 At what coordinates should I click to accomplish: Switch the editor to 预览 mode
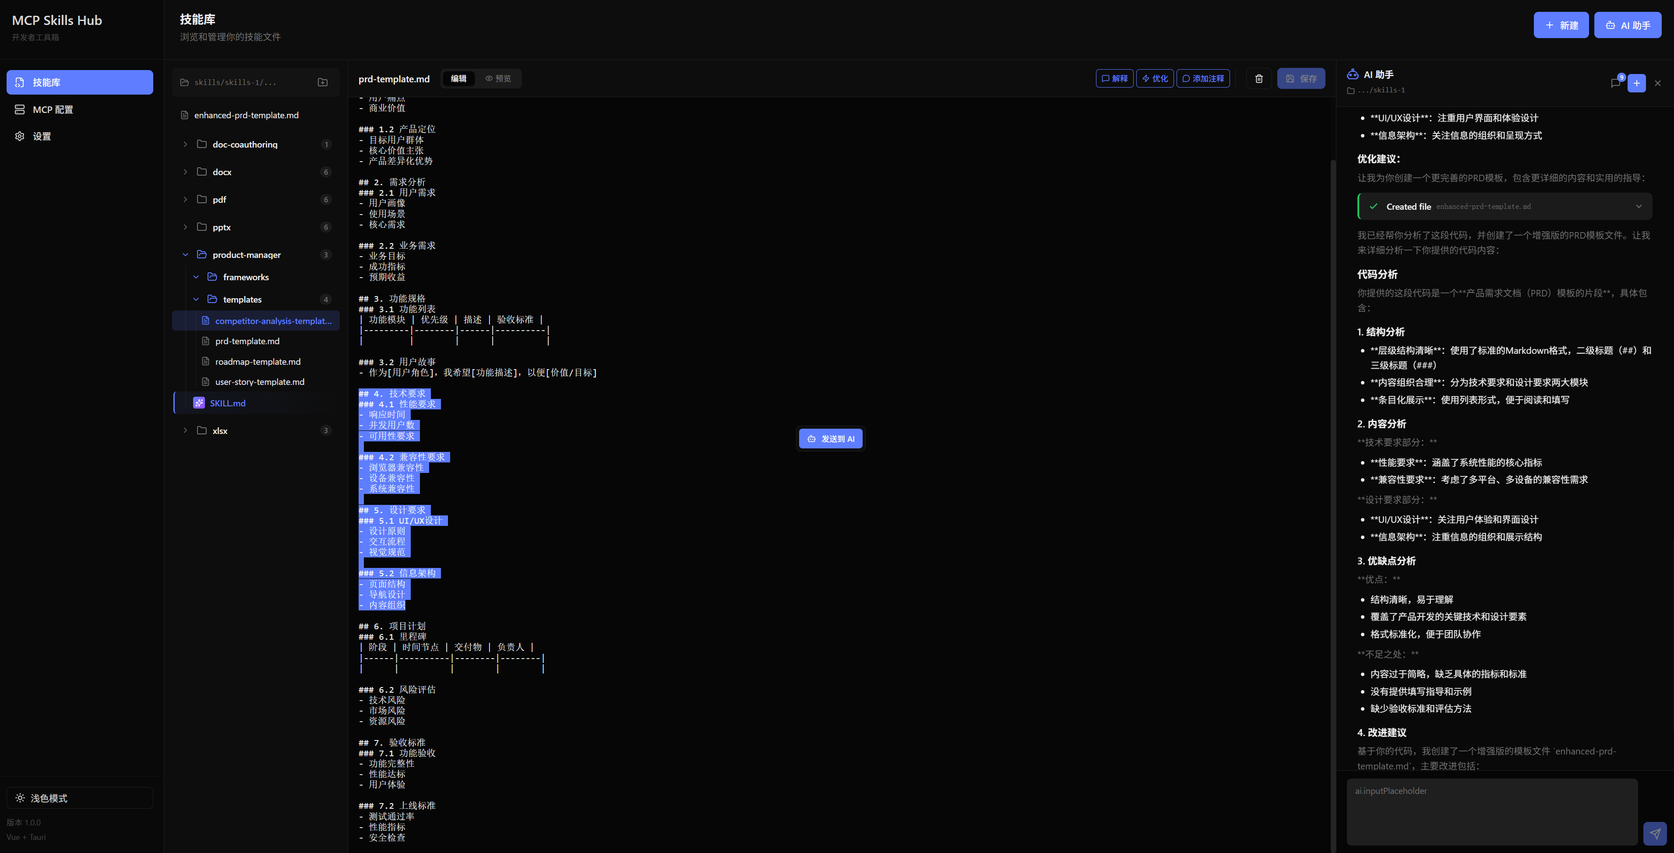point(498,79)
